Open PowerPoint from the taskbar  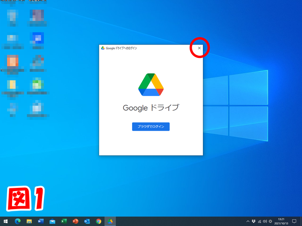[75, 221]
